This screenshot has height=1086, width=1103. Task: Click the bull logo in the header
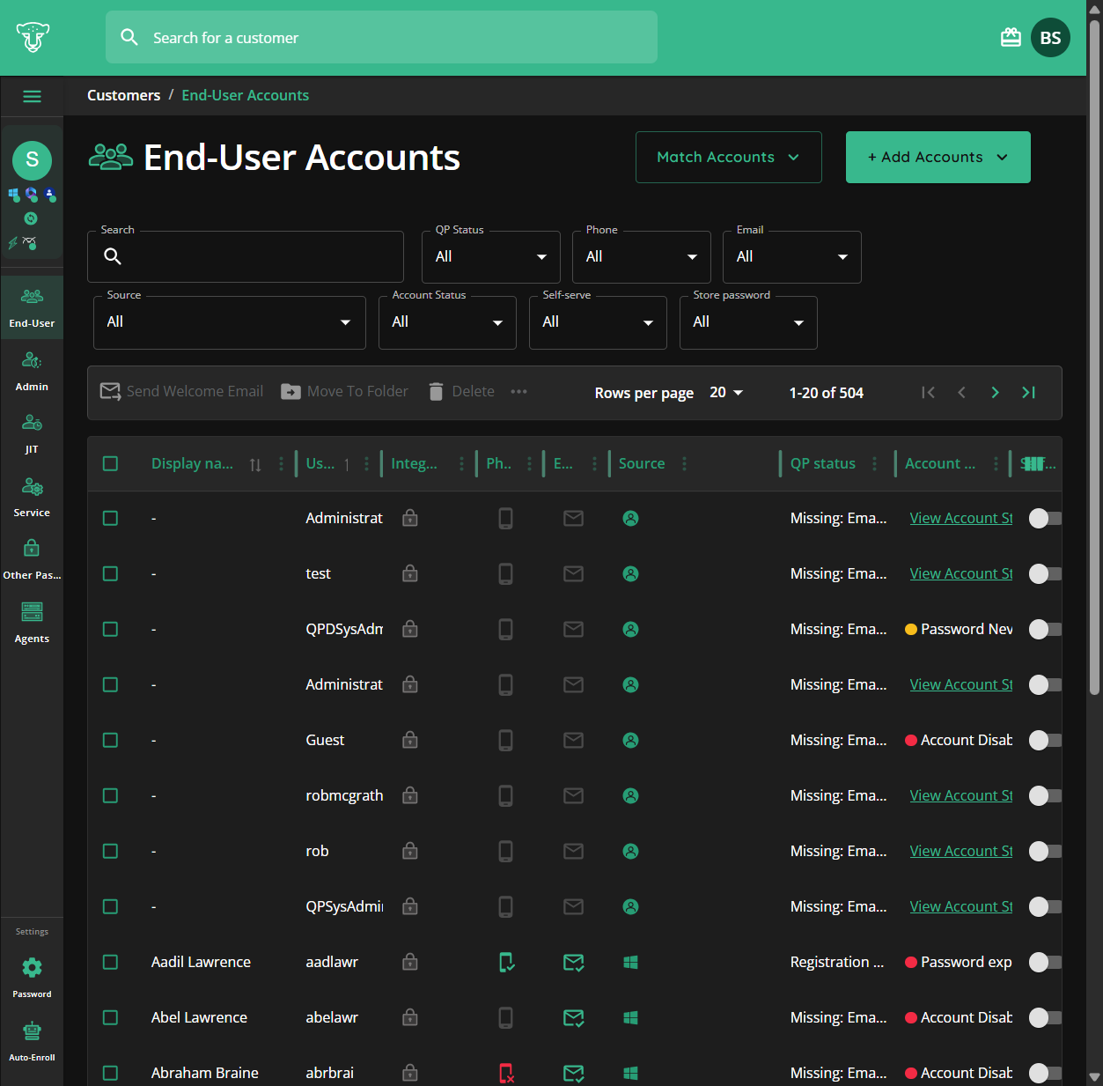(x=33, y=38)
